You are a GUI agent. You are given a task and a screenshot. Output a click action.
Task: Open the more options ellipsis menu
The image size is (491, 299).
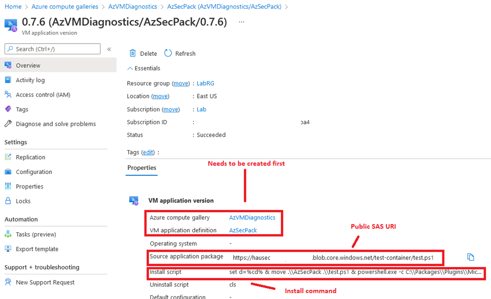click(x=241, y=23)
